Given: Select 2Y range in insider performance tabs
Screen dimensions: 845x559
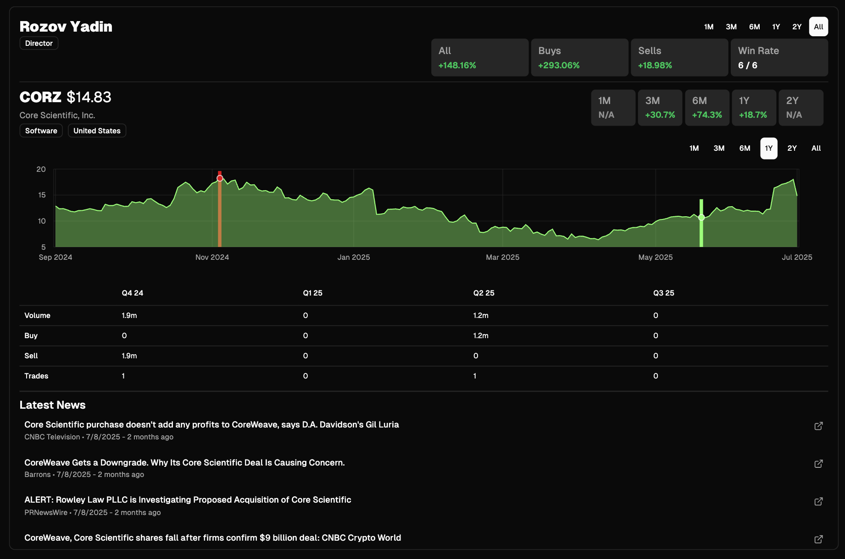Looking at the screenshot, I should pos(797,27).
